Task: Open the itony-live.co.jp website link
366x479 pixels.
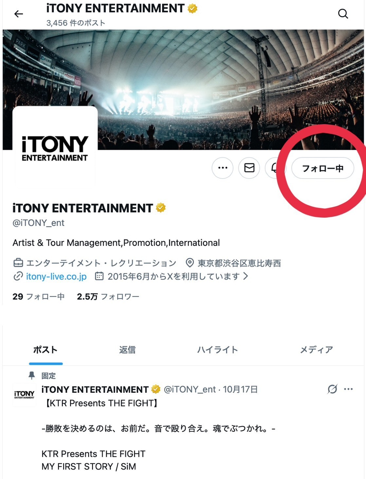Action: (x=56, y=277)
